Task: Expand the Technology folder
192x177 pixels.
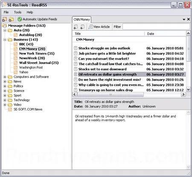Action: pos(5,100)
